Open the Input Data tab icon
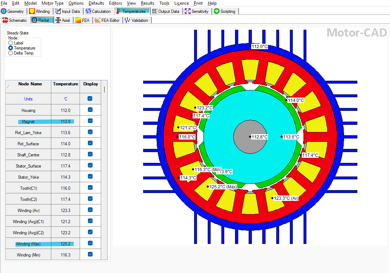 [x=58, y=11]
